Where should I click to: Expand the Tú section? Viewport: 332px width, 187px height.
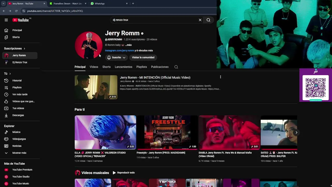click(8, 74)
